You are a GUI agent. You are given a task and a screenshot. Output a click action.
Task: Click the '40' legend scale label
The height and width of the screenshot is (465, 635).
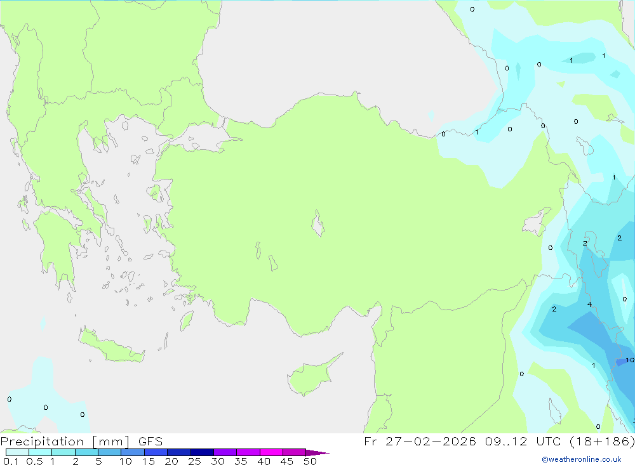264,461
